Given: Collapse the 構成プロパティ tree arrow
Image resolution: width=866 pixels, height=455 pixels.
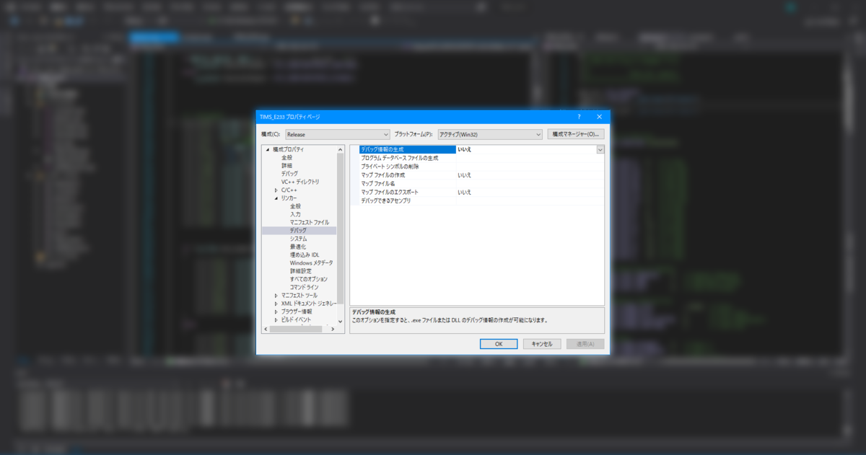Looking at the screenshot, I should (x=268, y=149).
